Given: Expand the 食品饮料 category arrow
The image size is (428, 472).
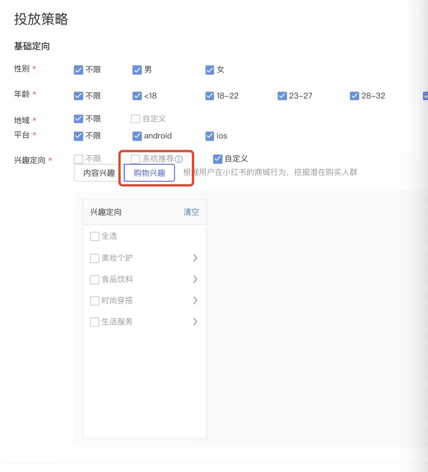Looking at the screenshot, I should pos(195,279).
